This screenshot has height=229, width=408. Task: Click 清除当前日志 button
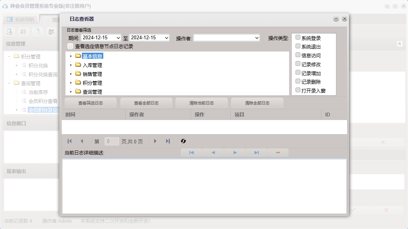click(x=202, y=103)
